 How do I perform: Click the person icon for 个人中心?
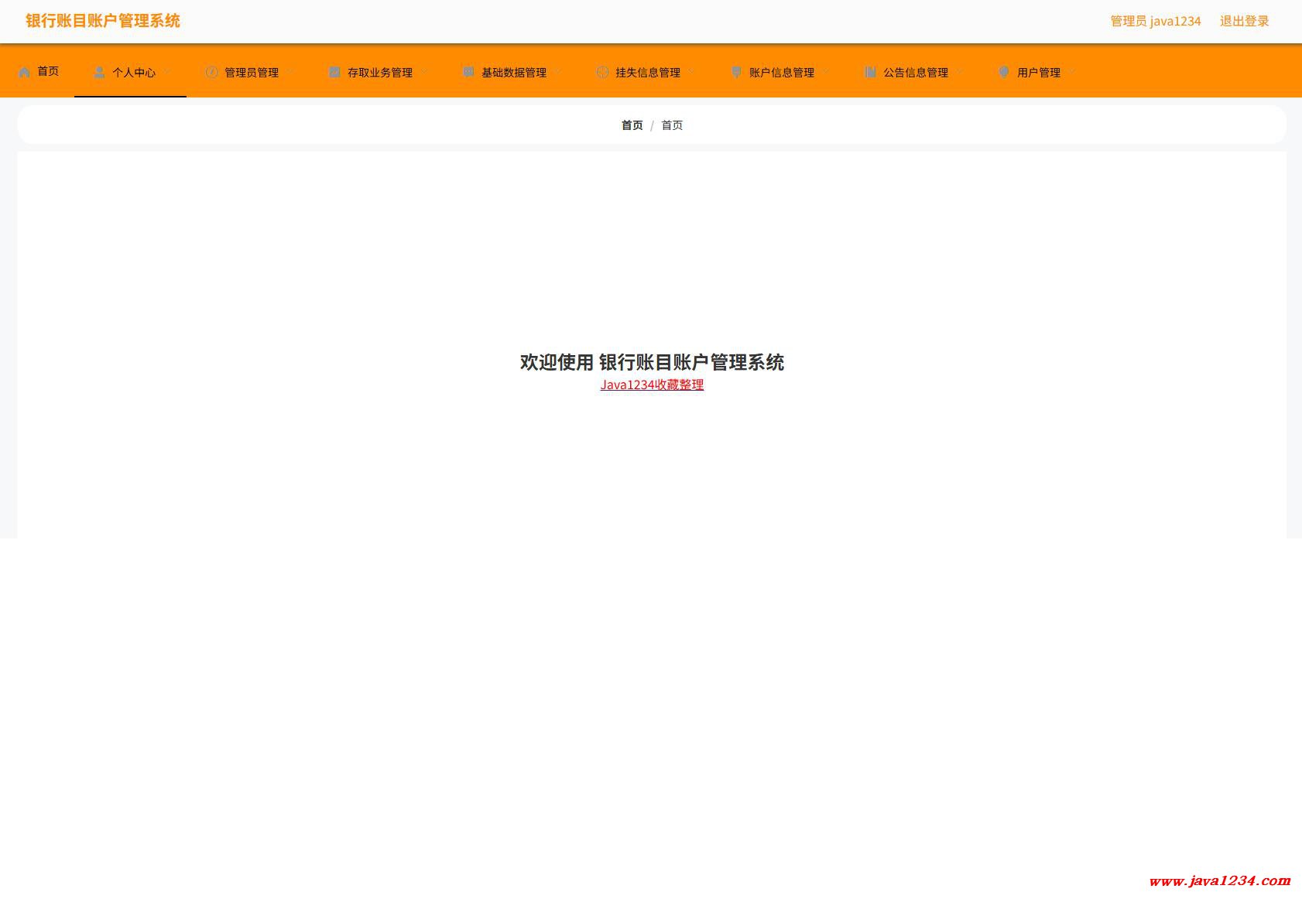(99, 72)
